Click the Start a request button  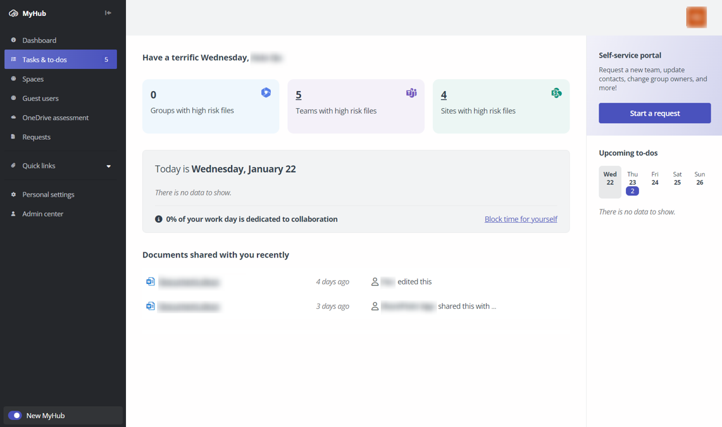point(654,113)
